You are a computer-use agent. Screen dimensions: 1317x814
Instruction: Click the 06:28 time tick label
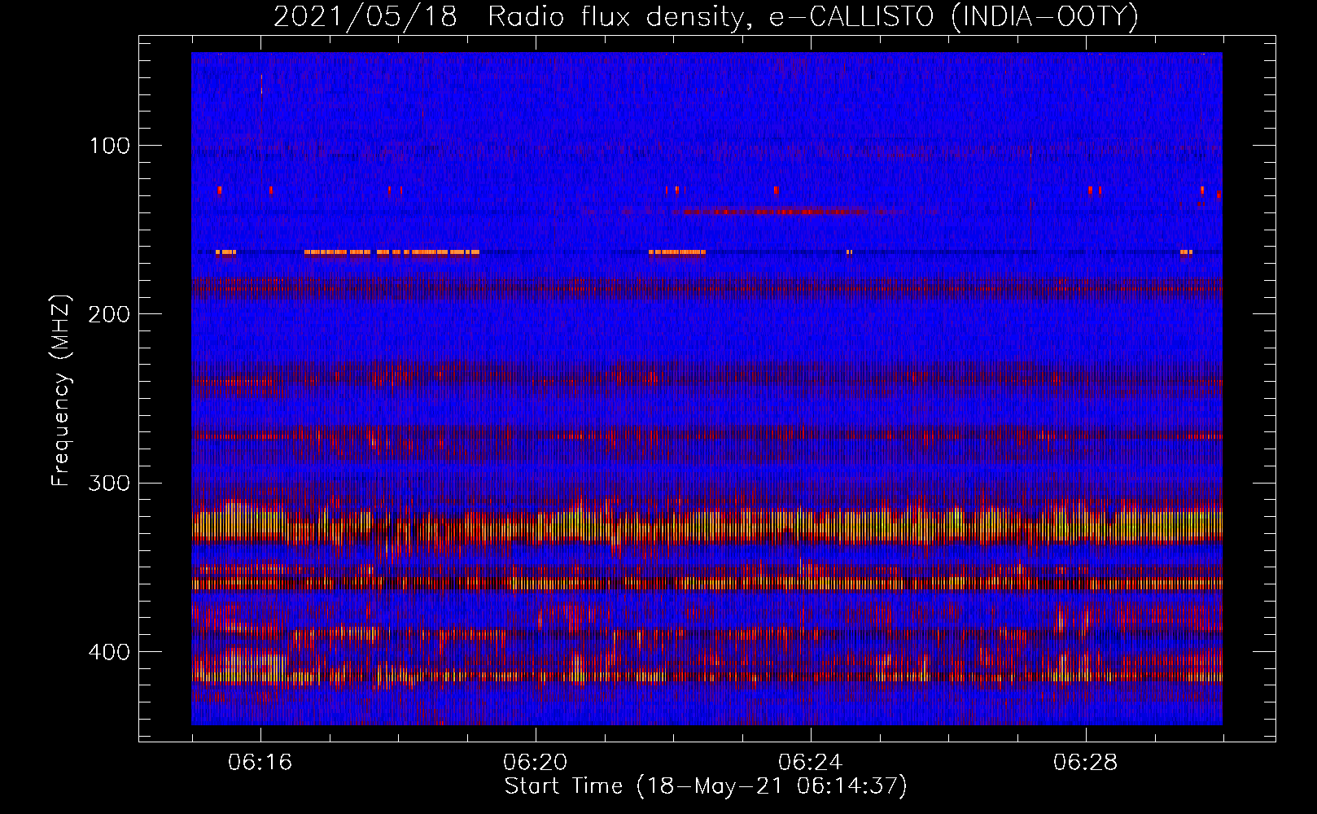[x=1086, y=763]
